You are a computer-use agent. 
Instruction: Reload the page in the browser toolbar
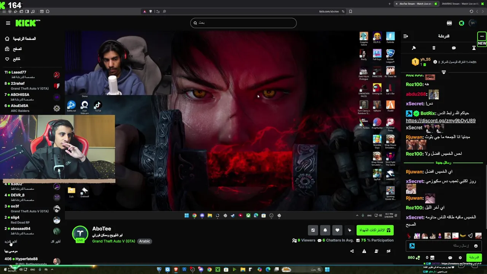(x=471, y=11)
